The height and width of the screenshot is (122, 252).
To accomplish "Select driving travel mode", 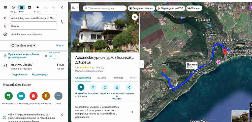I will (x=21, y=7).
